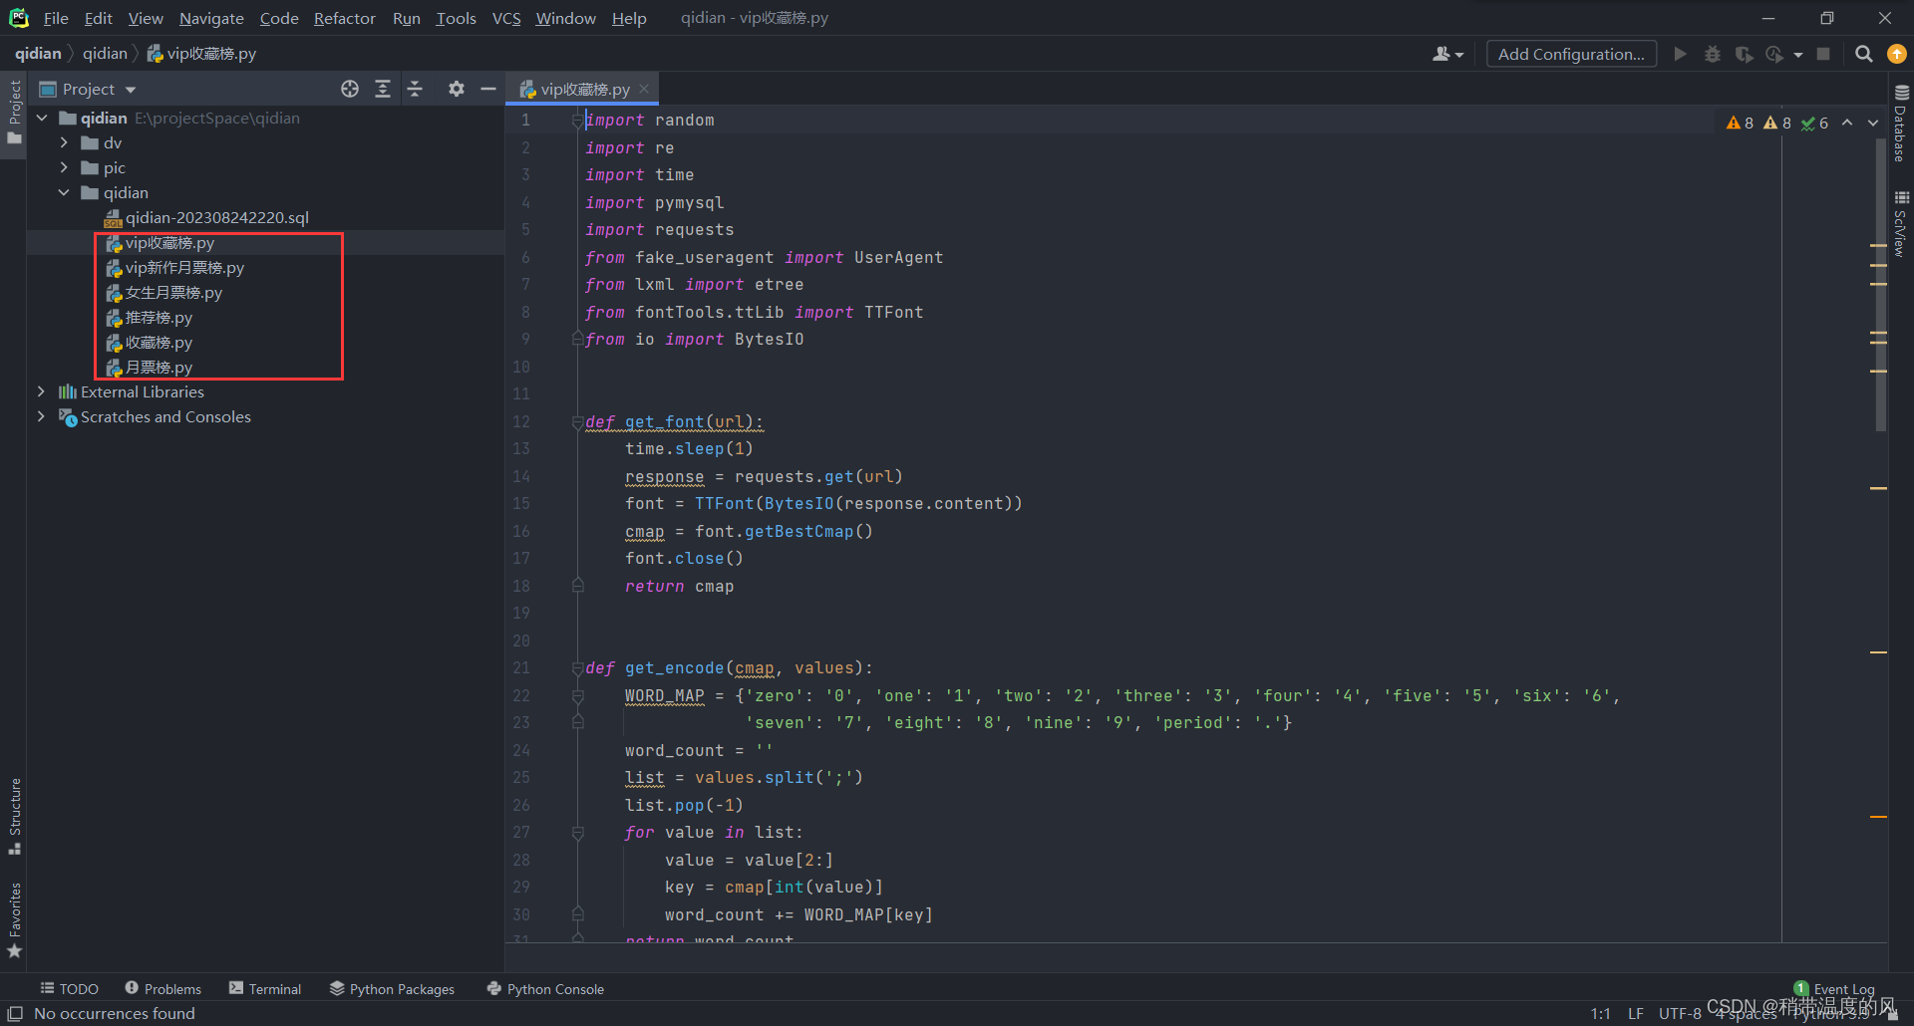
Task: Go to next highlighted error arrow
Action: coord(1873,123)
